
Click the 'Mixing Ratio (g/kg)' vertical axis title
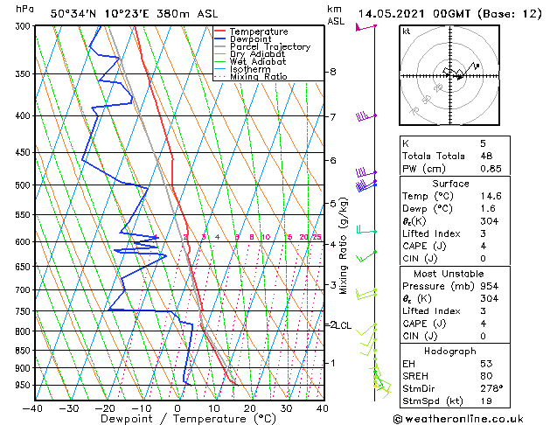[x=343, y=246]
